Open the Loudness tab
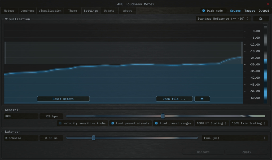 [28, 11]
